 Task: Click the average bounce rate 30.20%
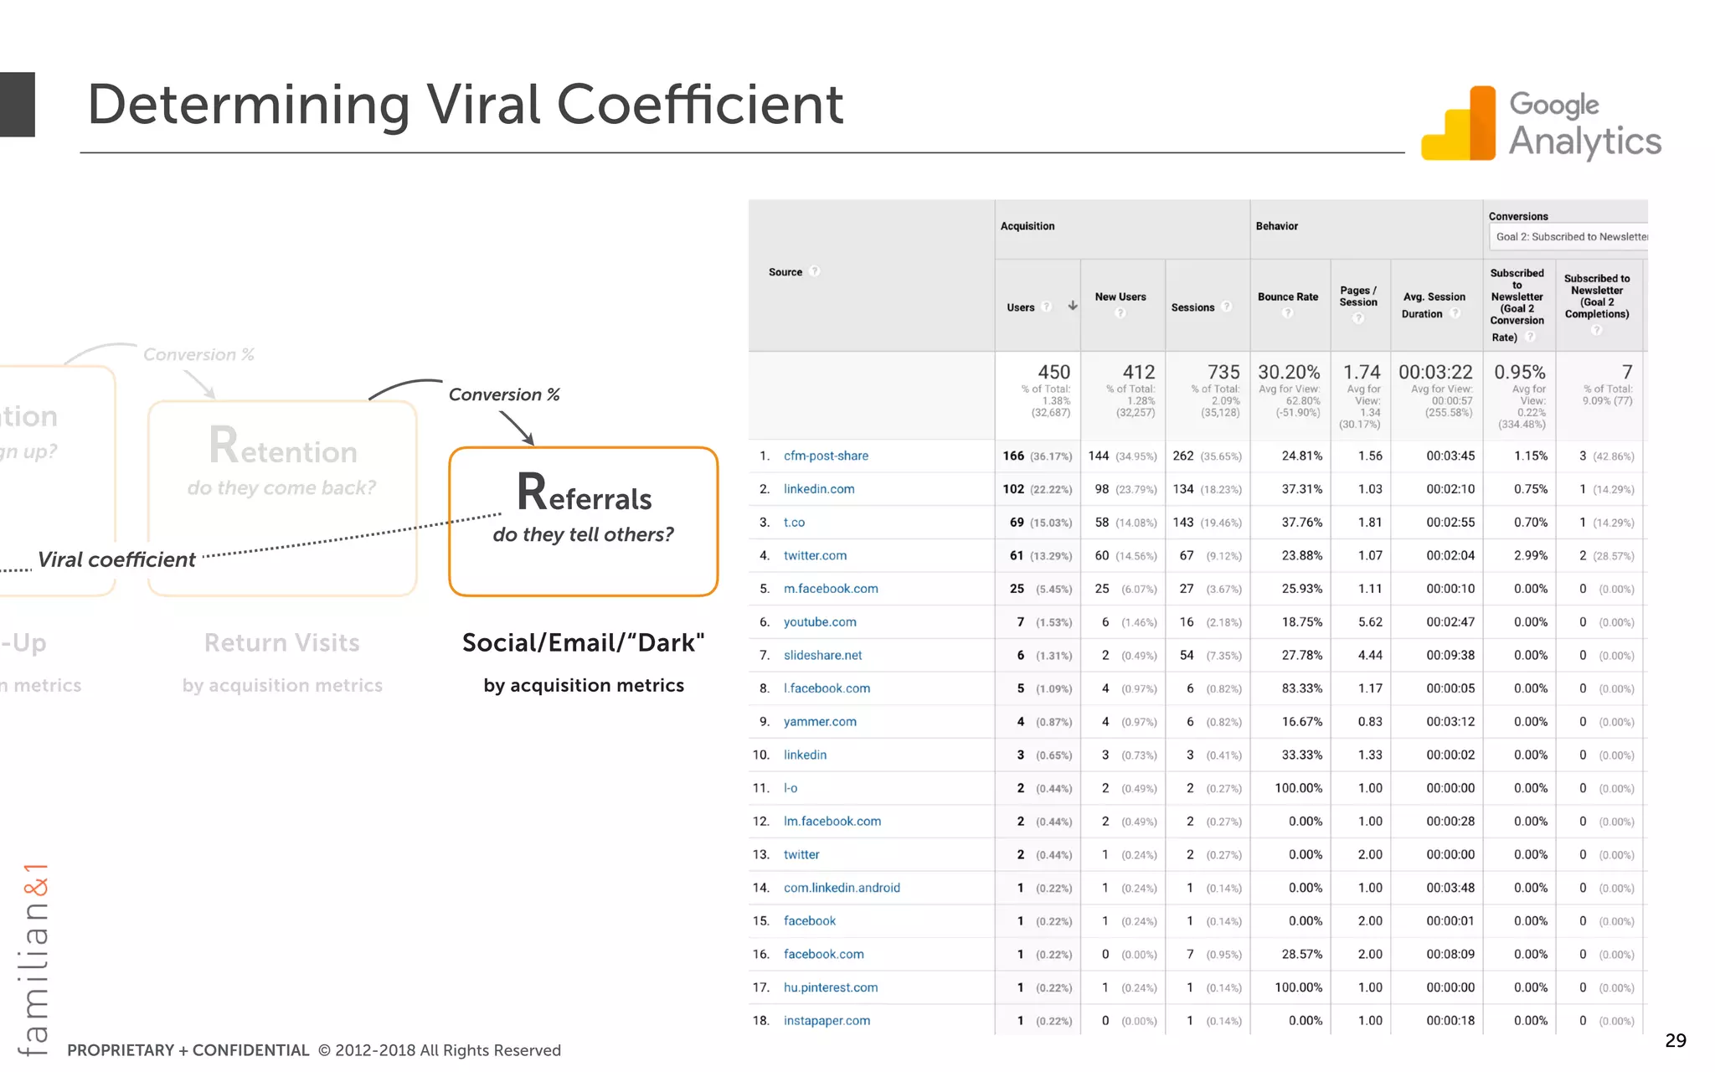click(1289, 372)
